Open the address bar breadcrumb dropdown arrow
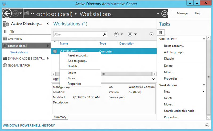 (x=158, y=14)
